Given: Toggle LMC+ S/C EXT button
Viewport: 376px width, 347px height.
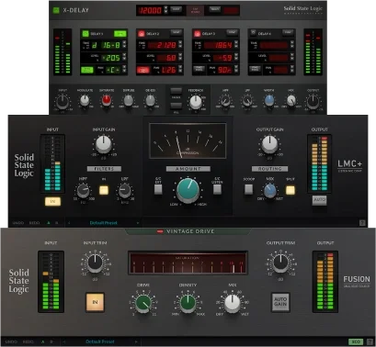Looking at the screenshot, I should pyautogui.click(x=158, y=189).
